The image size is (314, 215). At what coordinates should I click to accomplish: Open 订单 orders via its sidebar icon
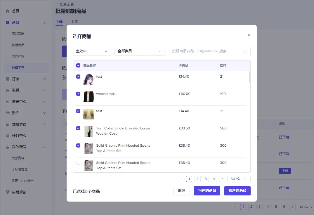pos(7,79)
